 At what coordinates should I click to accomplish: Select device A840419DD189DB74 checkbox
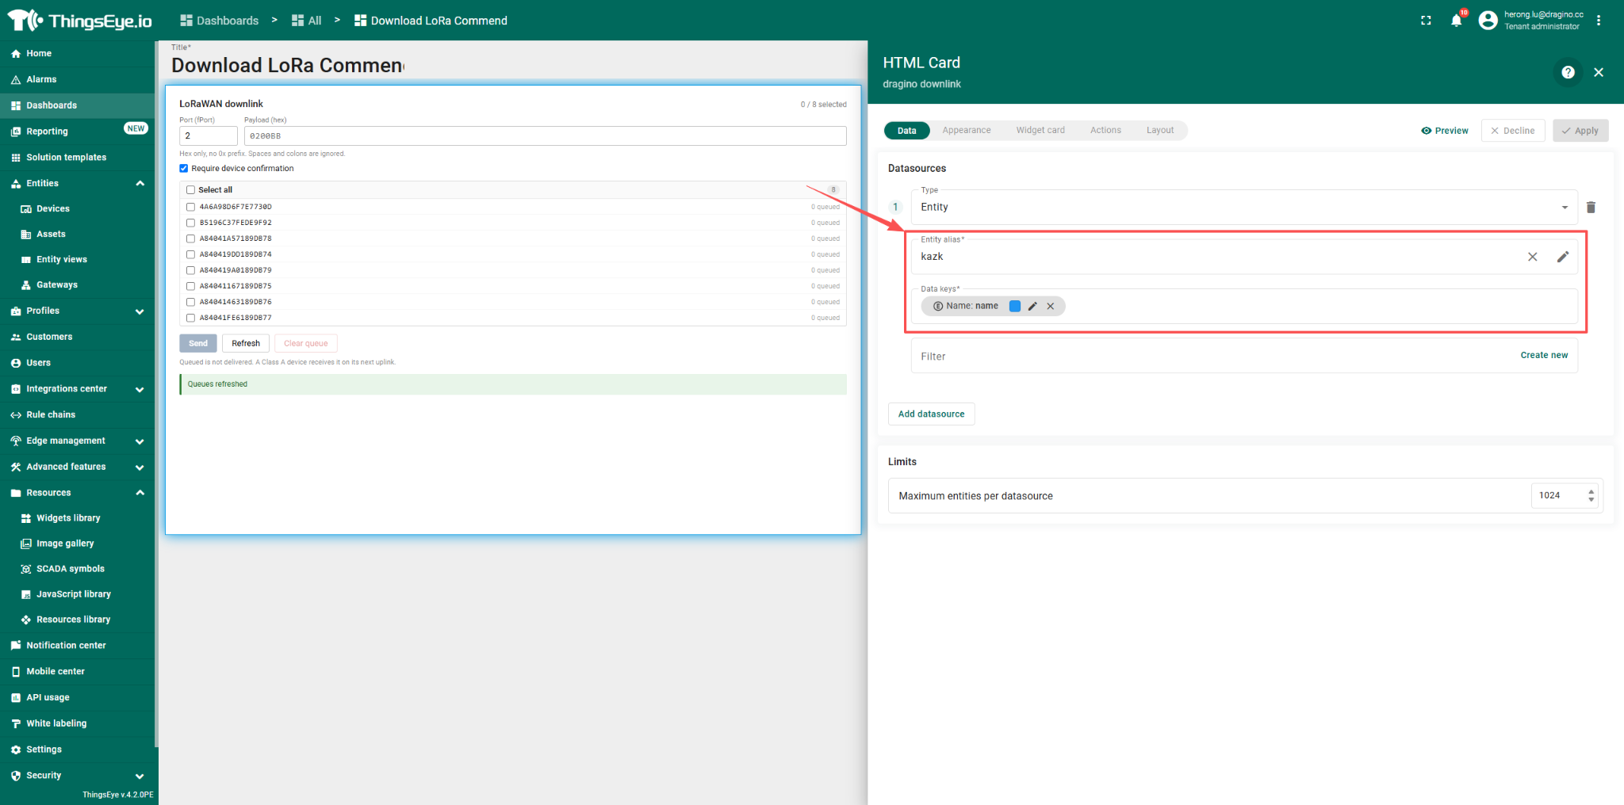tap(190, 254)
